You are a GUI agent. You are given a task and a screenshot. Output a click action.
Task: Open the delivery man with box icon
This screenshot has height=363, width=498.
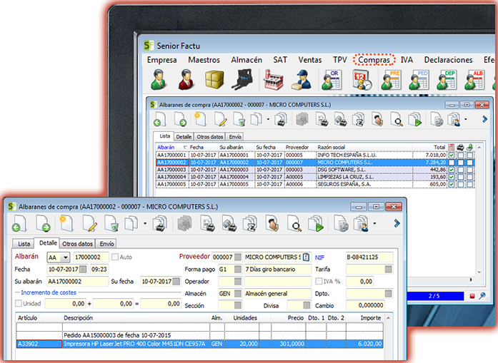pyautogui.click(x=302, y=80)
